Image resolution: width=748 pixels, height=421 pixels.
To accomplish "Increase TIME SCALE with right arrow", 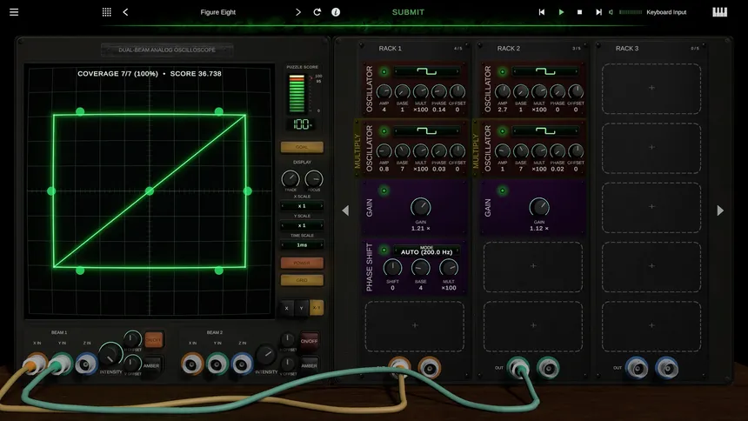I will click(321, 245).
